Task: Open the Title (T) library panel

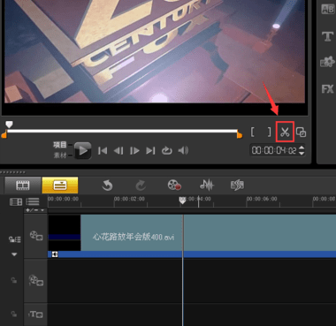Action: pyautogui.click(x=327, y=37)
